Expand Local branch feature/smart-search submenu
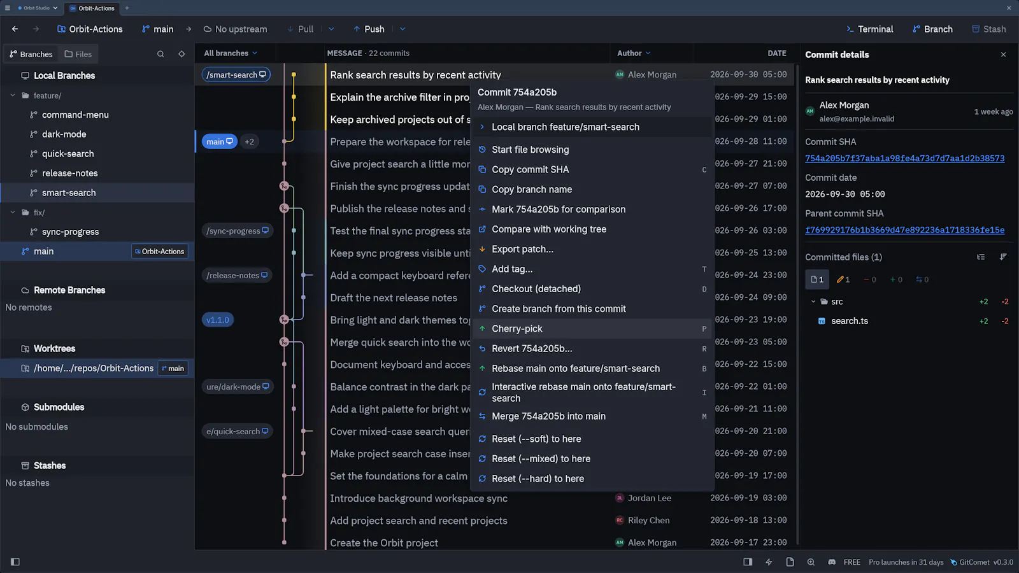 tap(592, 127)
